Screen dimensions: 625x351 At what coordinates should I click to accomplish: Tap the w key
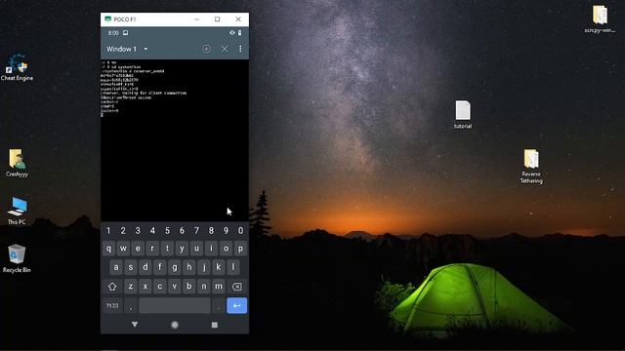(x=123, y=249)
